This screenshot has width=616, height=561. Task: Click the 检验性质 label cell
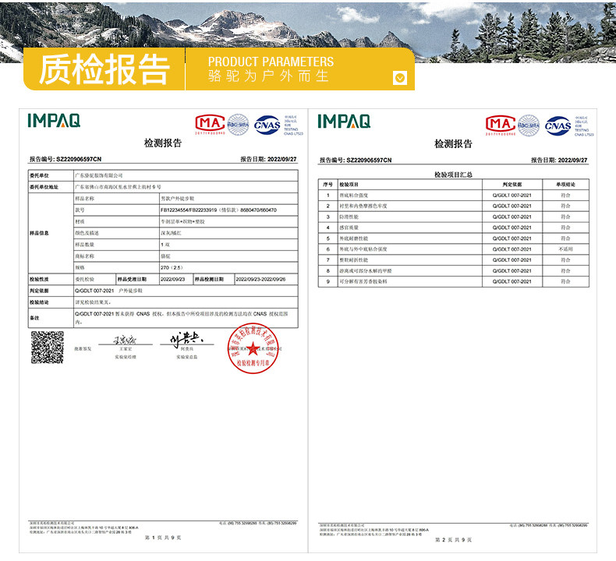click(x=51, y=279)
